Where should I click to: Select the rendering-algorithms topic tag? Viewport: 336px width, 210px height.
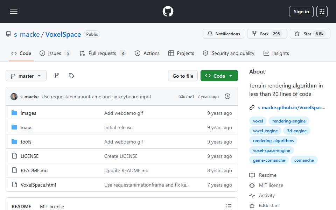(273, 141)
